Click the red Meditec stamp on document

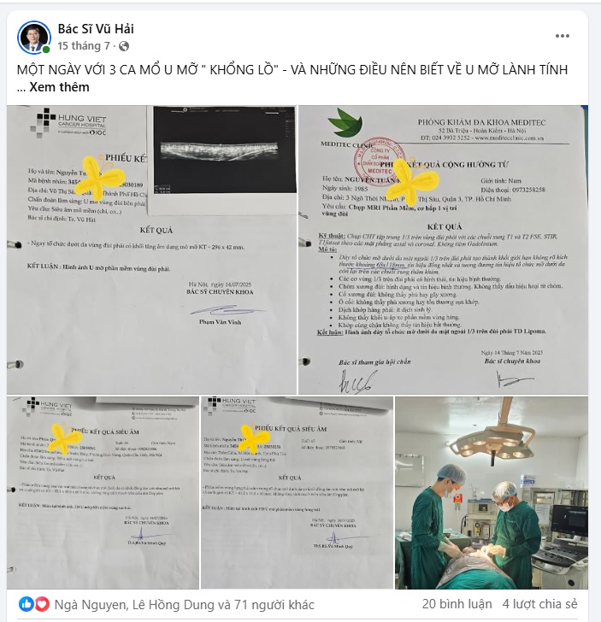point(379,160)
